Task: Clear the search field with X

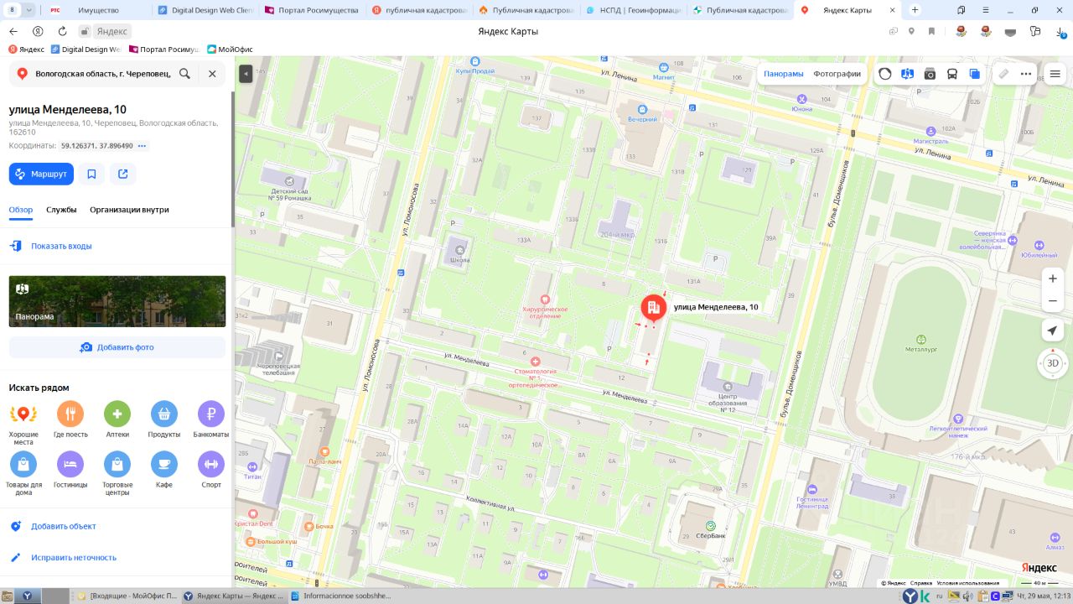Action: [x=212, y=74]
